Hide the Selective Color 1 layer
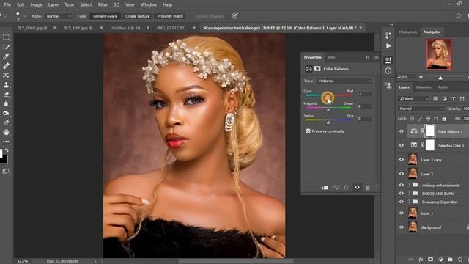The width and height of the screenshot is (469, 264). (402, 145)
